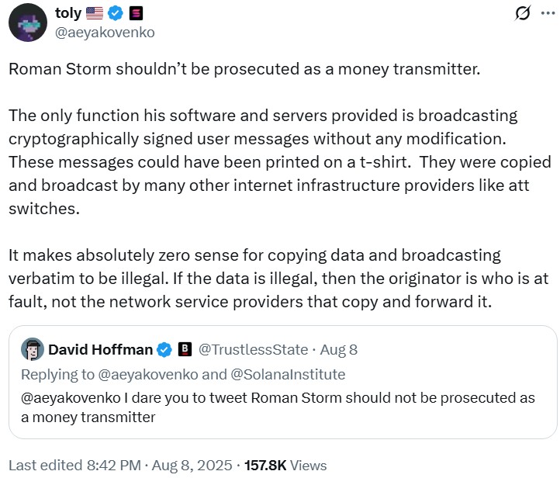The height and width of the screenshot is (478, 560).
Task: Click David Hoffman's small profile avatar
Action: click(32, 349)
